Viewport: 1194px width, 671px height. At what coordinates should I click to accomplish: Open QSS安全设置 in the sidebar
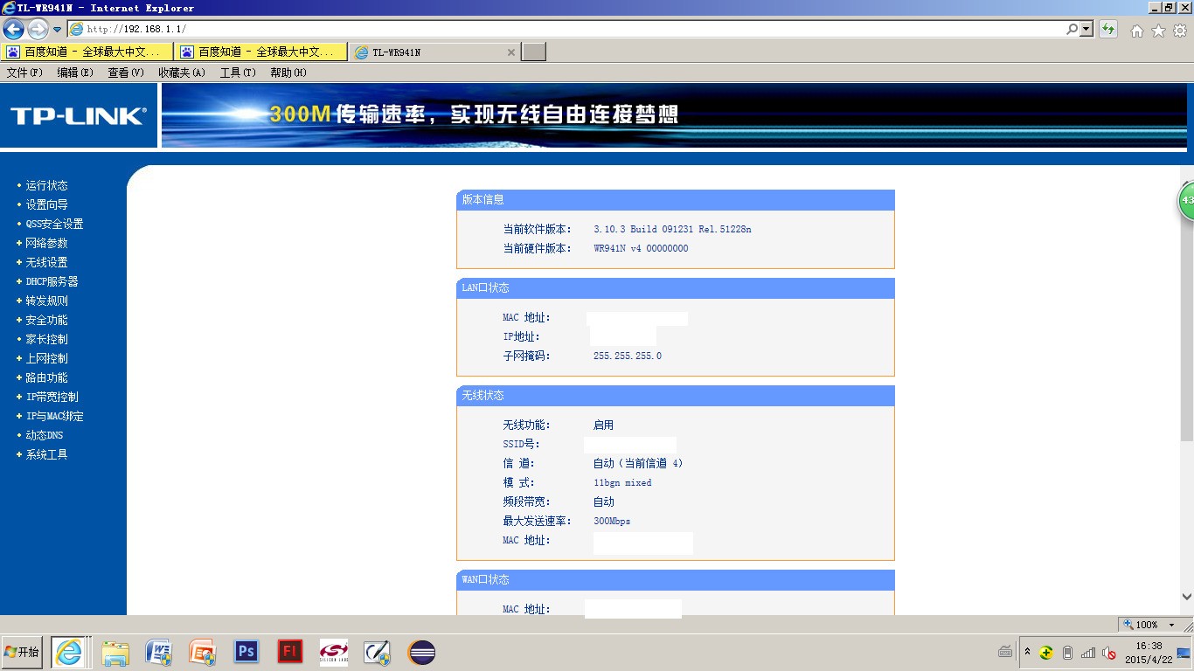[54, 224]
